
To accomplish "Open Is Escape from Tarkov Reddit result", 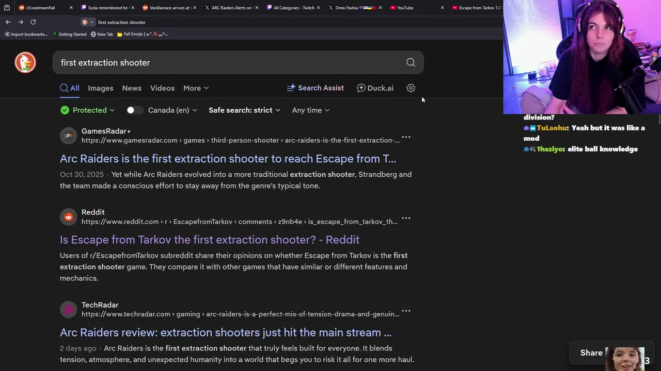I will (210, 240).
